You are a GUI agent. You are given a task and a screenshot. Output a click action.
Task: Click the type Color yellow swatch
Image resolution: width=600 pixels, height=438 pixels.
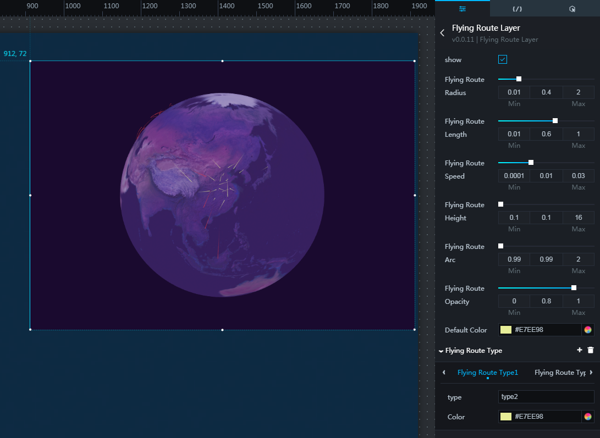click(506, 417)
